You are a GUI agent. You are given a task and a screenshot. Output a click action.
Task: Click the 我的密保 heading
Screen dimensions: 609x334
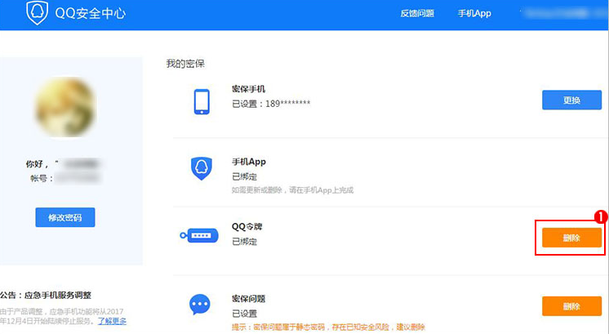click(x=185, y=64)
